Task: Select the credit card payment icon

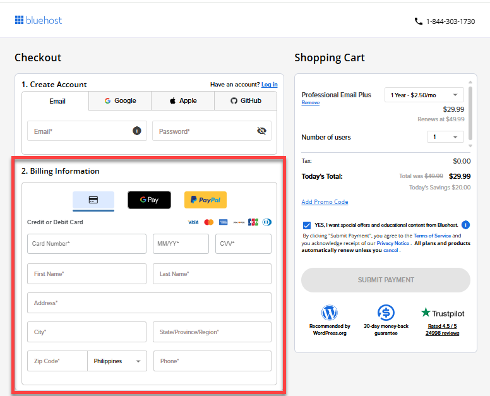Action: [x=93, y=200]
